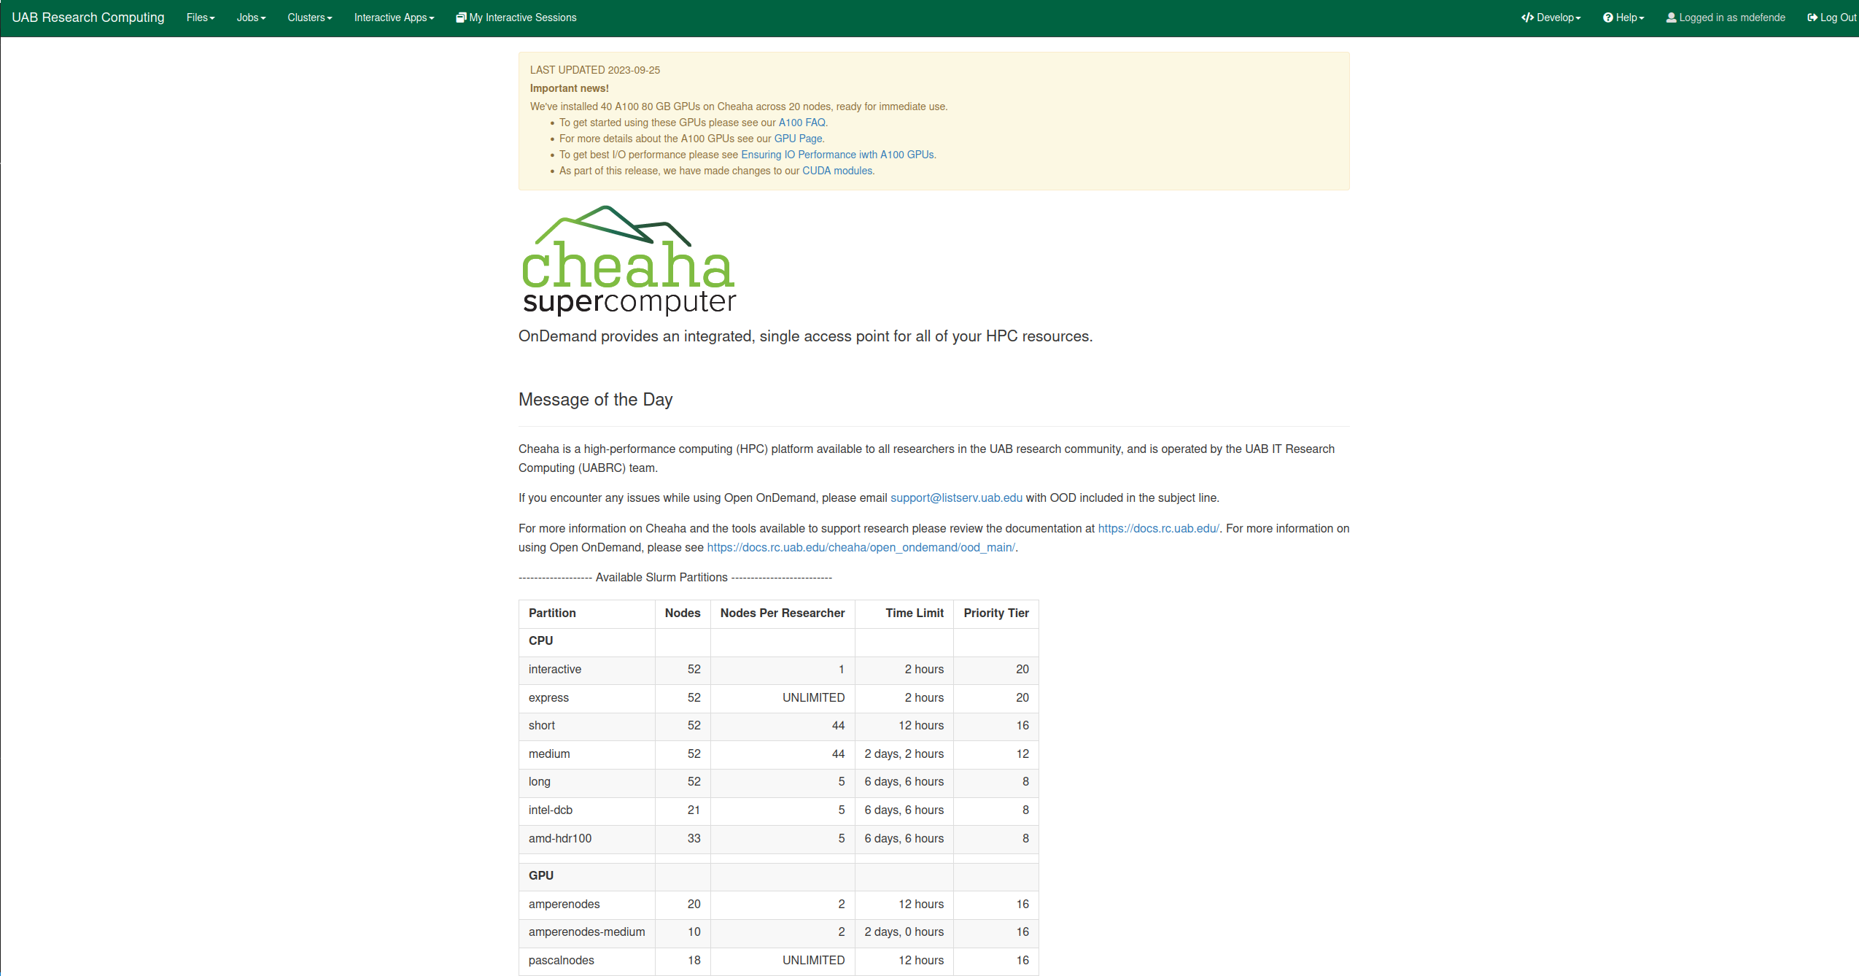
Task: Open the CUDA modules link
Action: pos(837,171)
